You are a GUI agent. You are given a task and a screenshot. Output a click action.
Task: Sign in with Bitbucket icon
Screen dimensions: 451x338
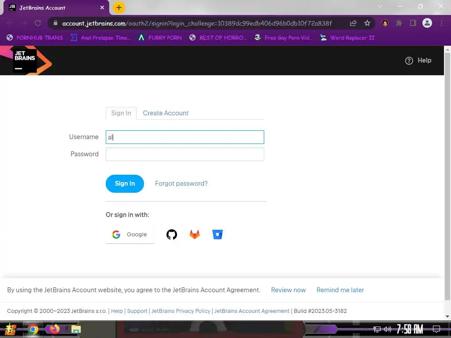coord(218,235)
